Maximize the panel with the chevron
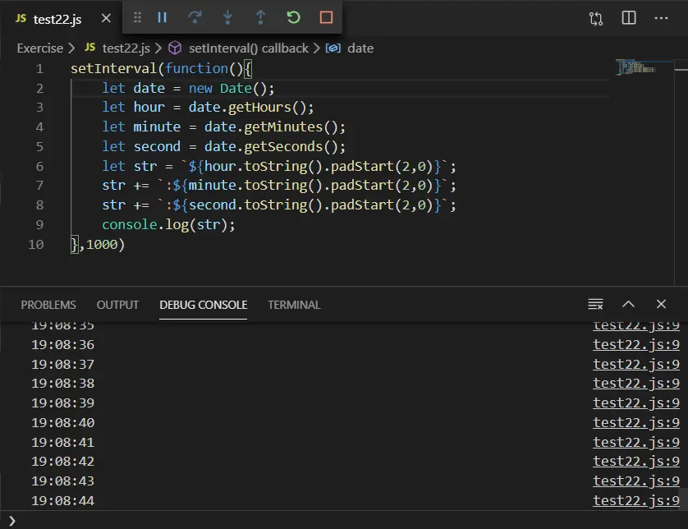 click(x=628, y=304)
